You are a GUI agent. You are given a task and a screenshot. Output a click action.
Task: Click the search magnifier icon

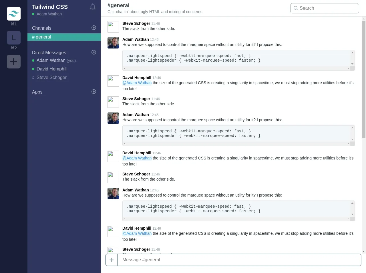point(296,8)
